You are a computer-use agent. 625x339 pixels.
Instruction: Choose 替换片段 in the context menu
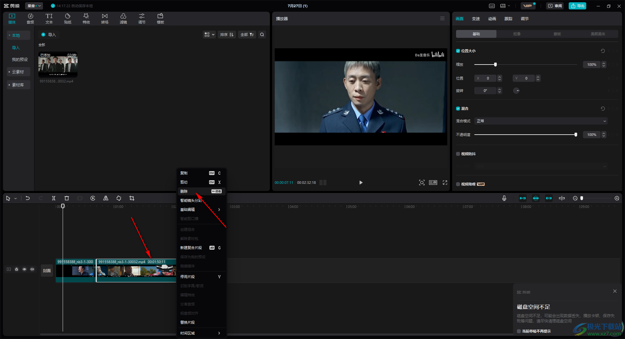click(201, 322)
